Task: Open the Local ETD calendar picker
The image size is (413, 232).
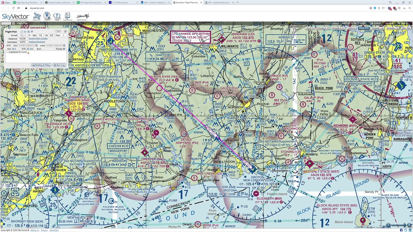Action: tap(64, 45)
